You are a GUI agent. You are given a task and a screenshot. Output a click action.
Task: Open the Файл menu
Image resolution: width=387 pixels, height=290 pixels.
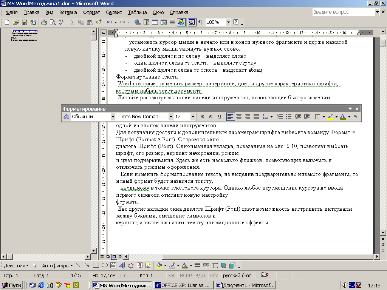(x=11, y=12)
